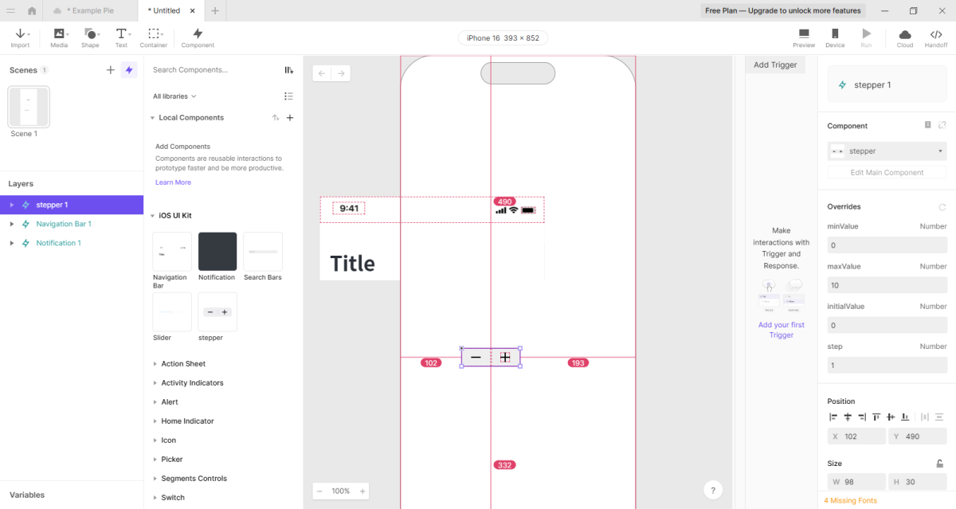This screenshot has width=956, height=509.
Task: Open the Learn More link
Action: pyautogui.click(x=173, y=182)
